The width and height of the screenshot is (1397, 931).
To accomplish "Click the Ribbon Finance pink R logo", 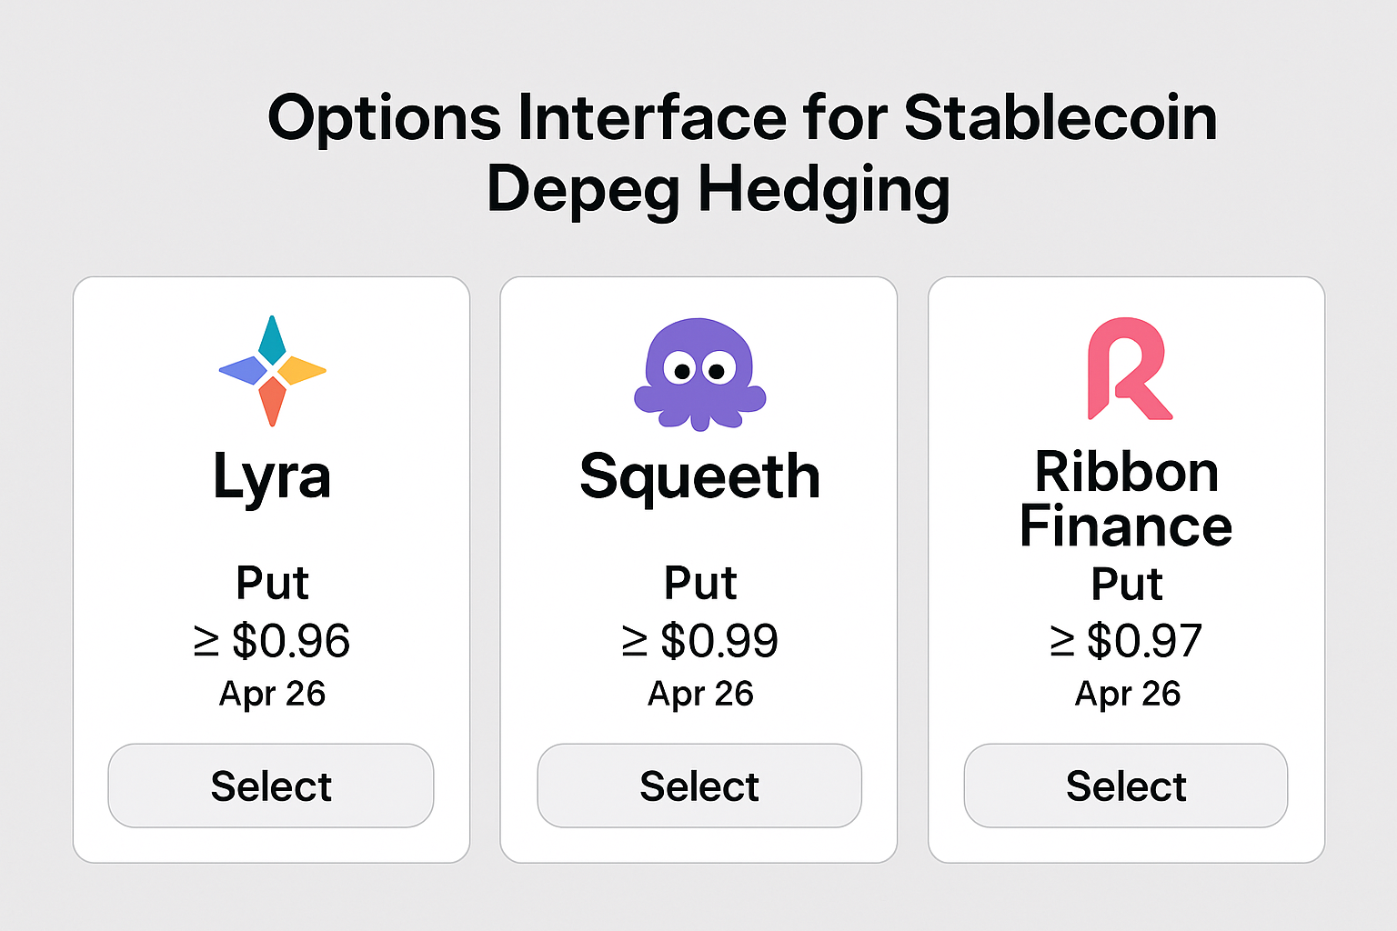I will click(1126, 371).
